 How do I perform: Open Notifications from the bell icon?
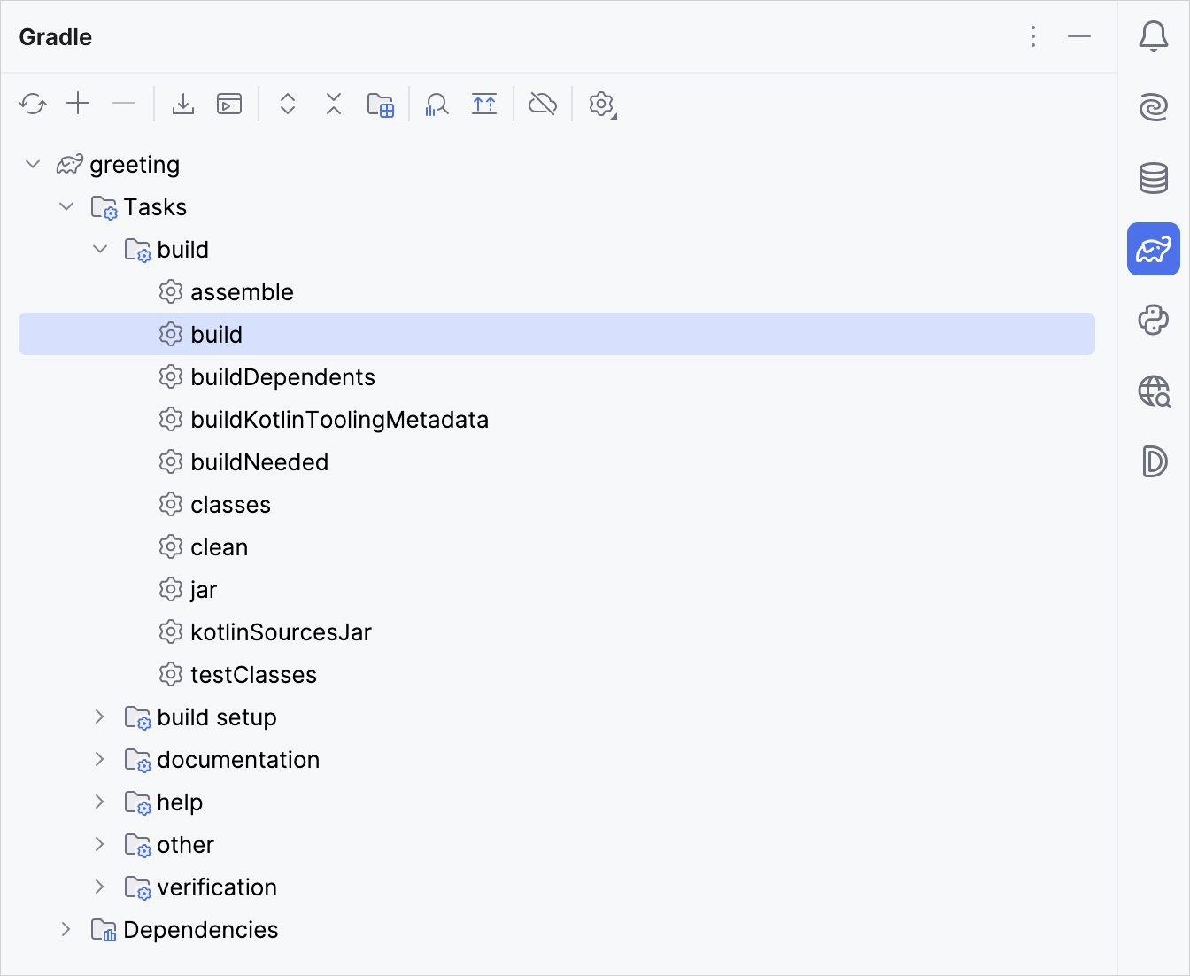click(x=1153, y=36)
